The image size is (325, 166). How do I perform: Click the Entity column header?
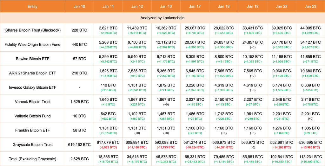click(x=32, y=6)
